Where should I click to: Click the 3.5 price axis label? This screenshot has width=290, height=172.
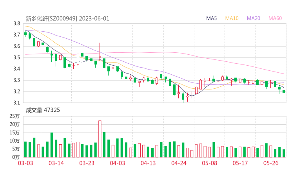pyautogui.click(x=16, y=57)
